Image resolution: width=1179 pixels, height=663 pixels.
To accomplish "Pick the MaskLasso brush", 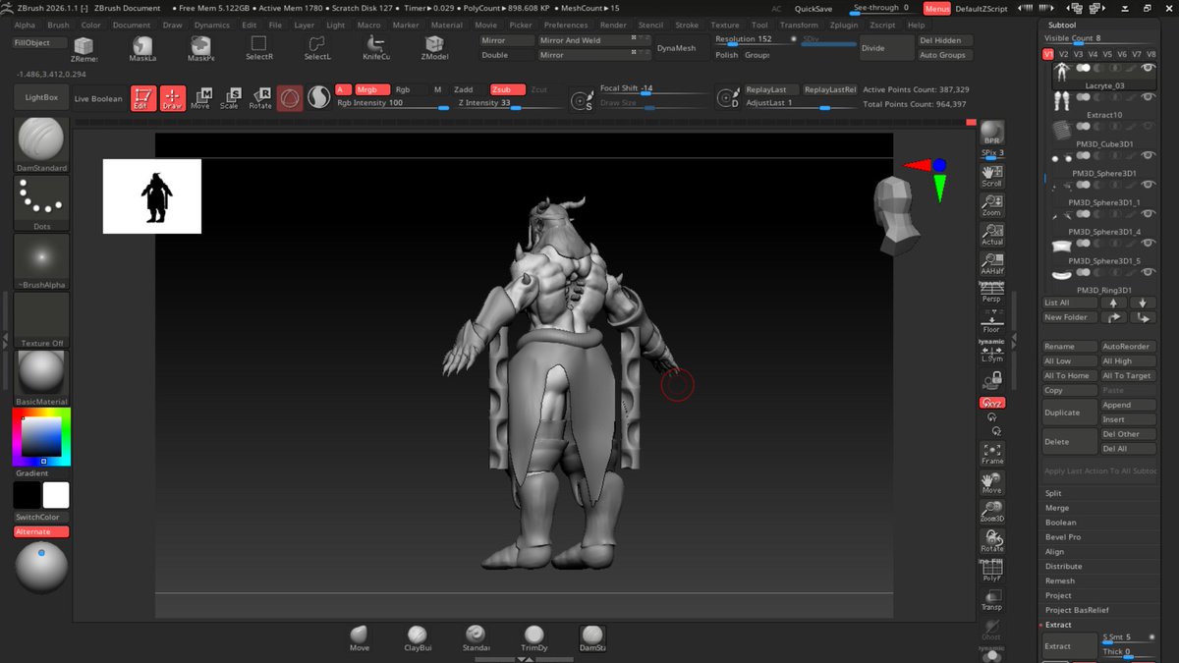I will pos(142,49).
